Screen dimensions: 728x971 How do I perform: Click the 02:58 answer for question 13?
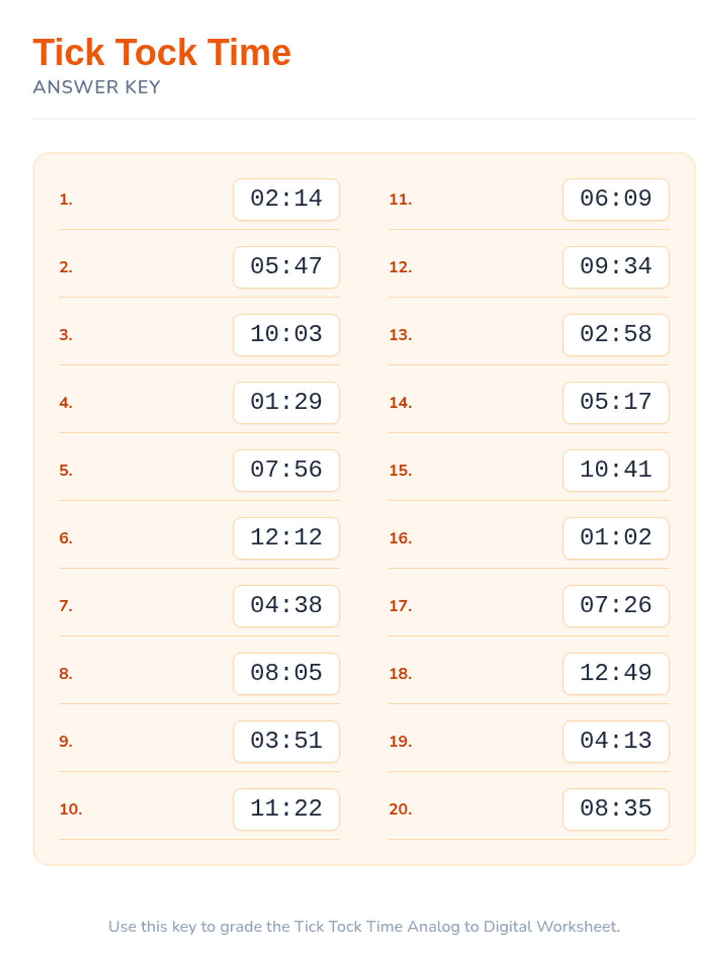[616, 335]
